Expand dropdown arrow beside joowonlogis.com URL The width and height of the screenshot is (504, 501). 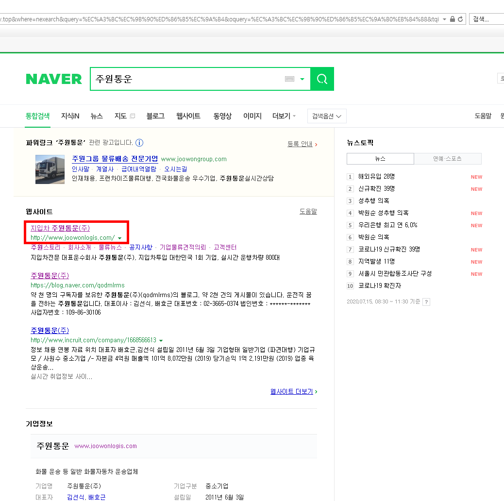coord(119,238)
